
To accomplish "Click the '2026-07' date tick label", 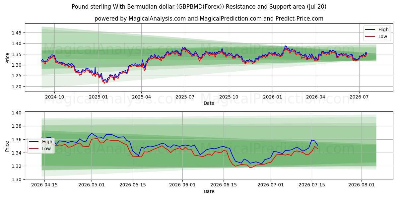I will click(x=359, y=97).
